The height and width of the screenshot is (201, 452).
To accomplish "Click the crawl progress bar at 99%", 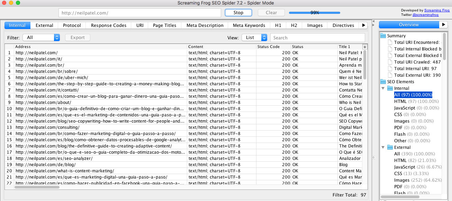I will click(315, 13).
